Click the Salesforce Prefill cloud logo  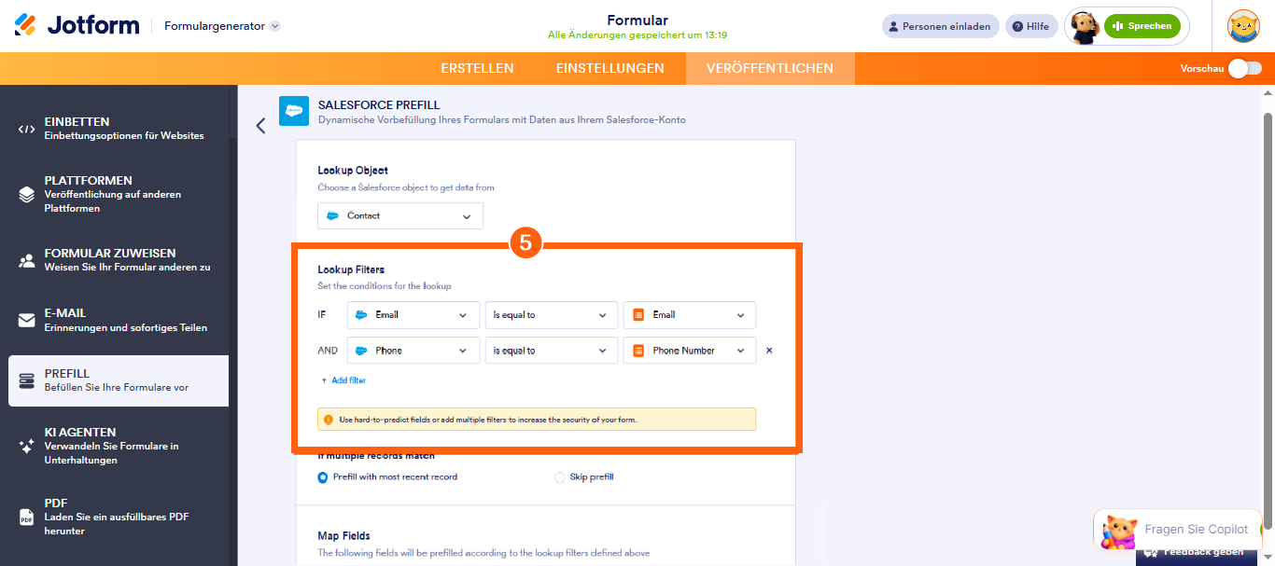tap(294, 111)
